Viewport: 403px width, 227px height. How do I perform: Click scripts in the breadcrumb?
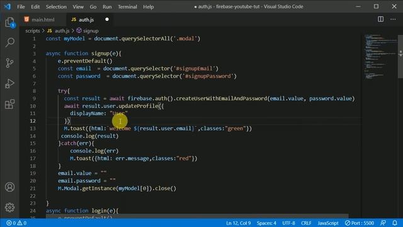click(32, 31)
